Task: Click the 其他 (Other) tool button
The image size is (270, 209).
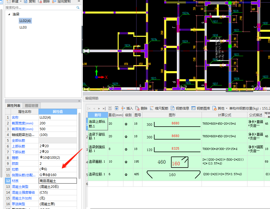Action: [219, 108]
